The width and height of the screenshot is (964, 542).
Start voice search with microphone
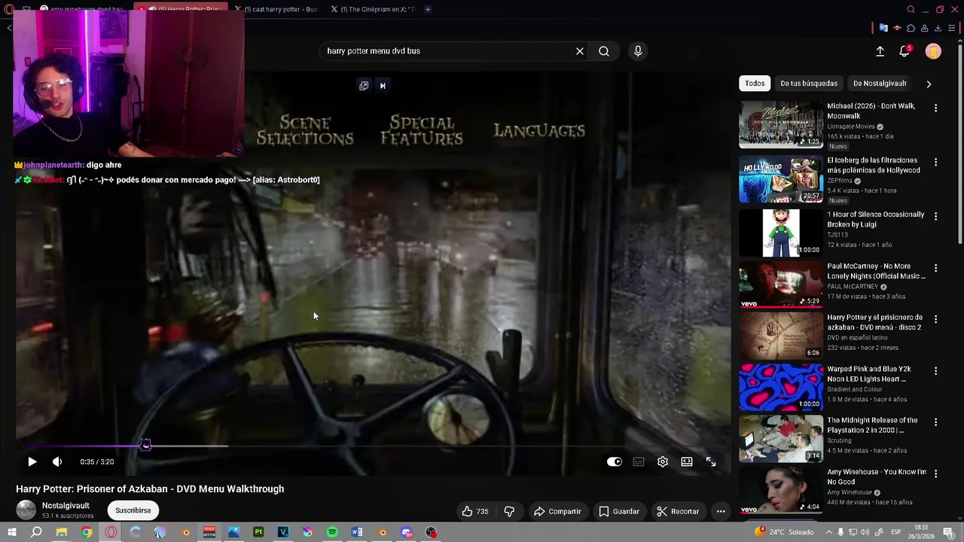click(x=638, y=51)
